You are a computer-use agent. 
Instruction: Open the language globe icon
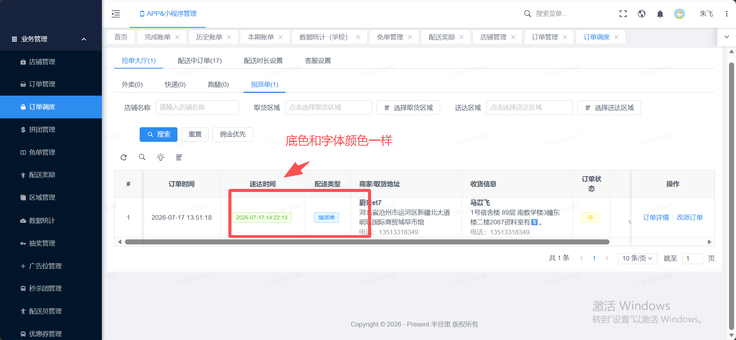click(x=641, y=14)
